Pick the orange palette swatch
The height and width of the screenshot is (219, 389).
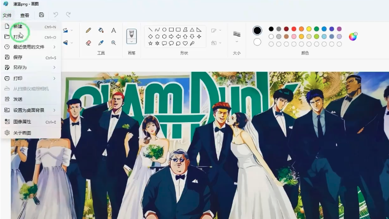click(301, 29)
